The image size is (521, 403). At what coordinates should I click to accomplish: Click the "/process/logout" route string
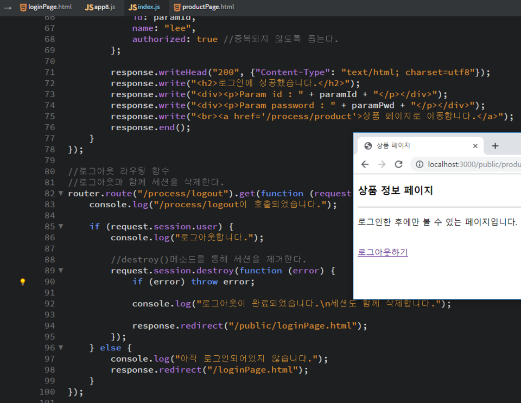point(183,194)
